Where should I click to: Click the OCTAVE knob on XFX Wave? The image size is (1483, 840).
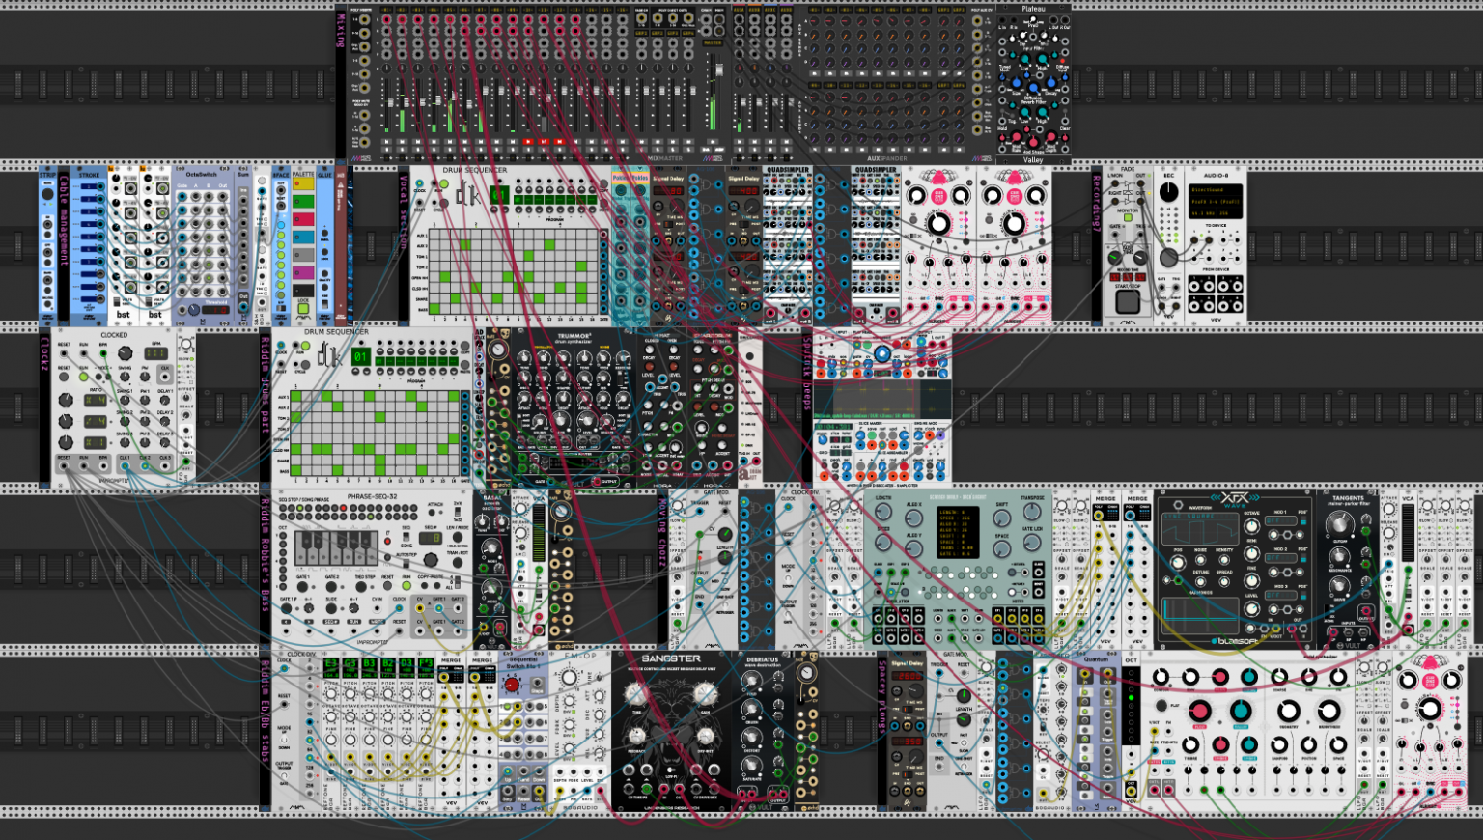(1252, 527)
